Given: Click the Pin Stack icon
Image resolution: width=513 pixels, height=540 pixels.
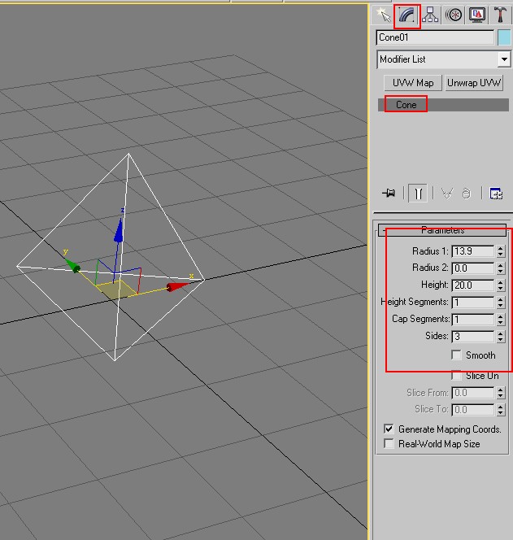Looking at the screenshot, I should (x=389, y=194).
